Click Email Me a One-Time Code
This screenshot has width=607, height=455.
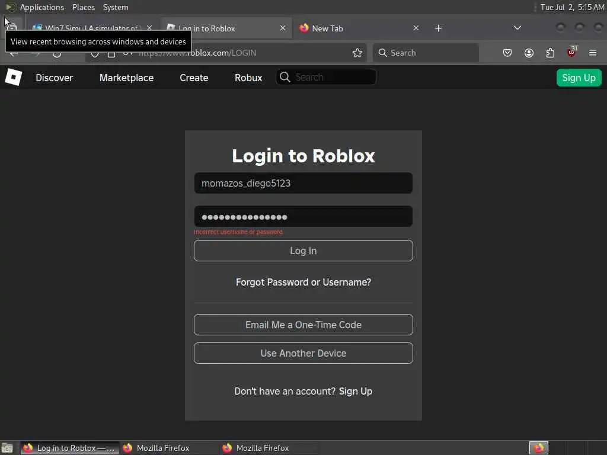click(x=303, y=325)
